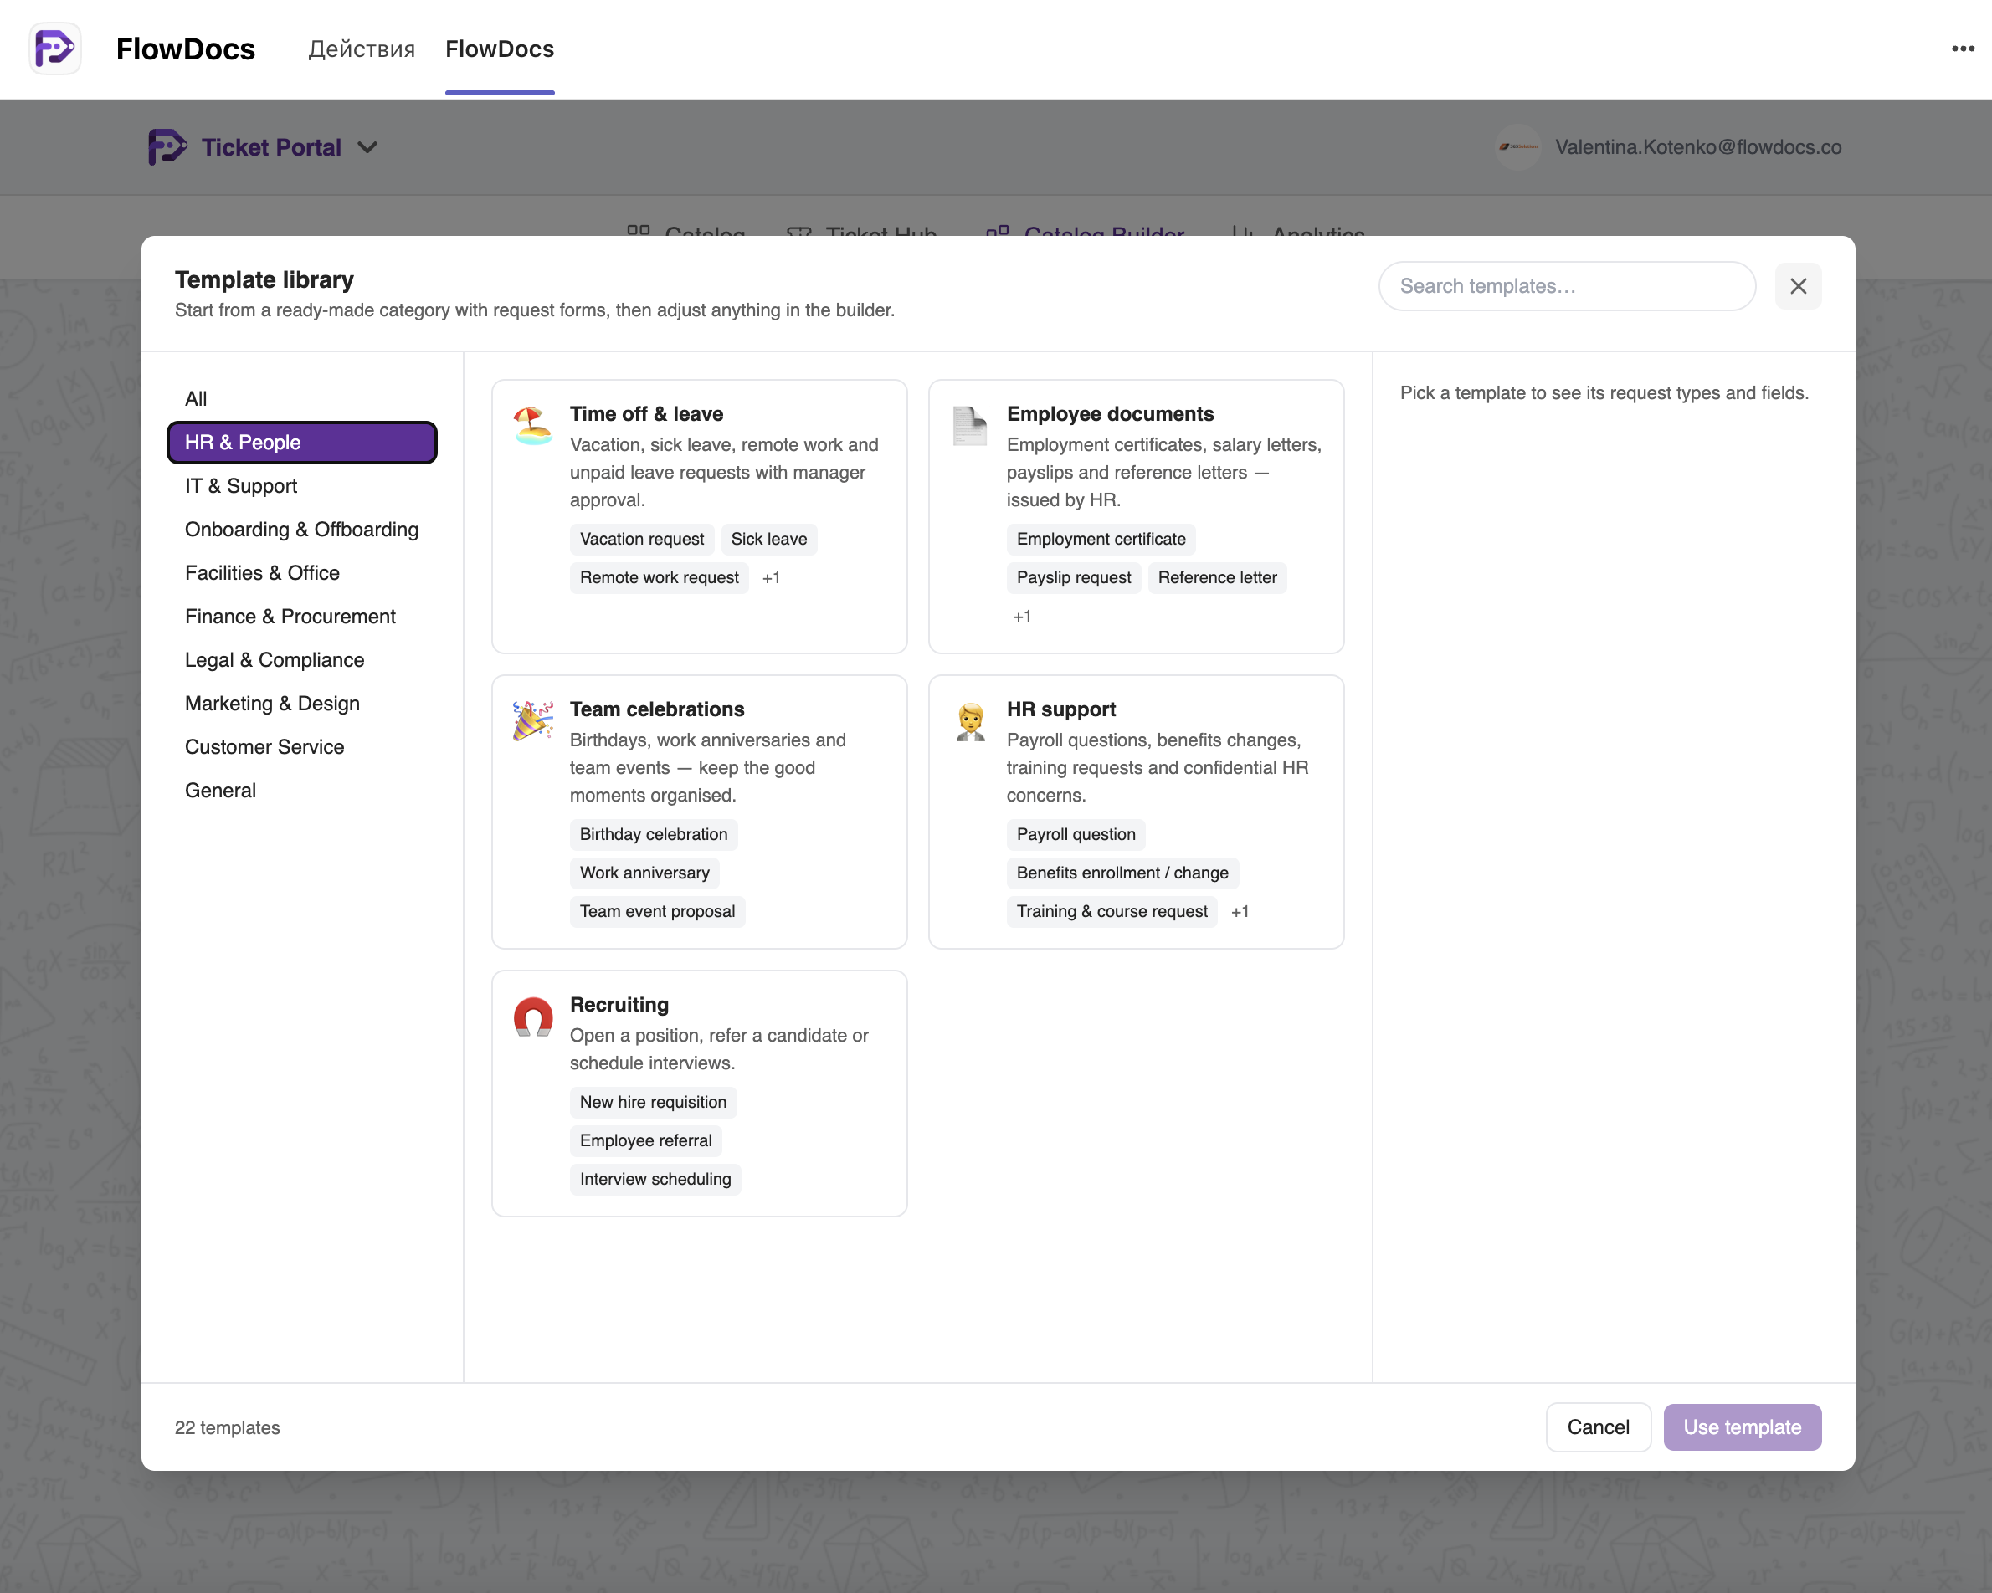This screenshot has height=1593, width=1992.
Task: Open the three-dot more options menu
Action: [x=1963, y=49]
